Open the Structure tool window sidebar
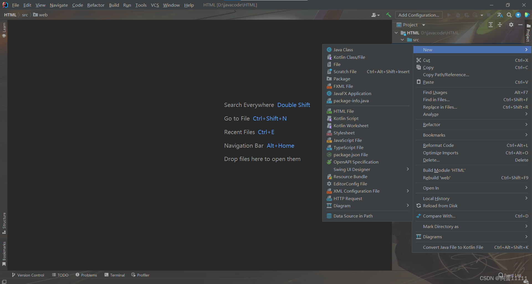The width and height of the screenshot is (532, 284). tap(4, 223)
